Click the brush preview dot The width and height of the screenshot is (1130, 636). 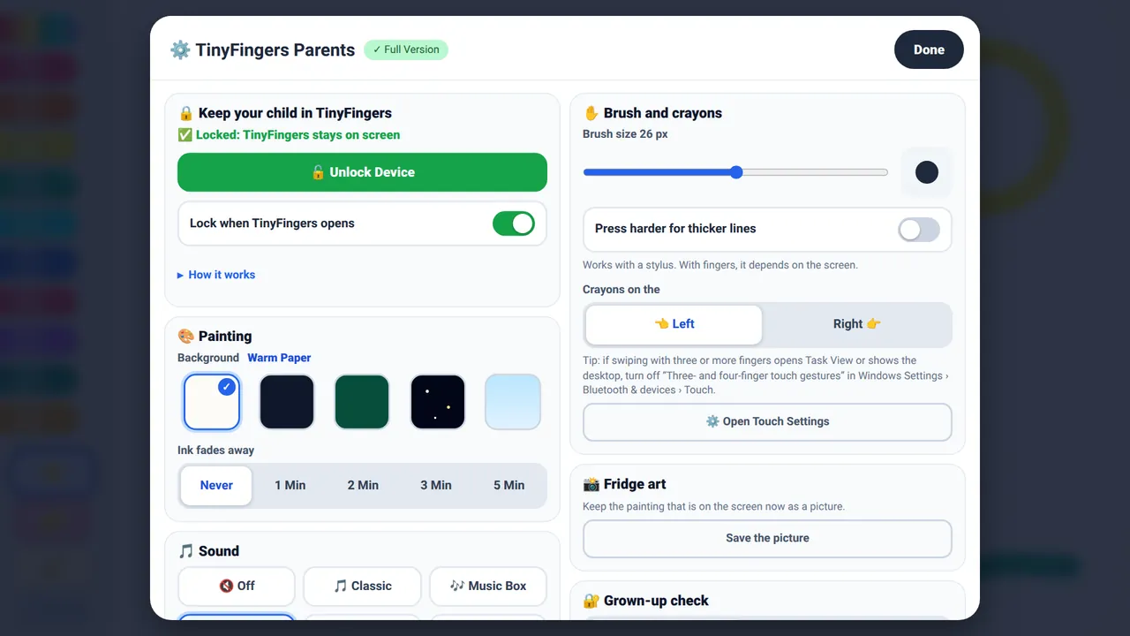[x=927, y=172]
